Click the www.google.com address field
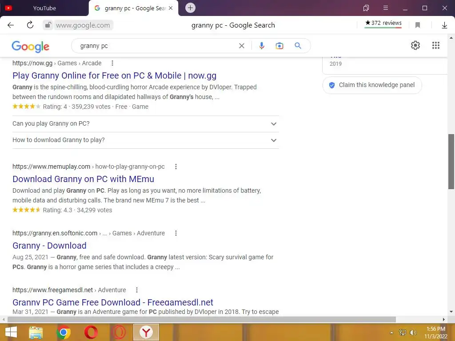The width and height of the screenshot is (455, 341). click(83, 25)
